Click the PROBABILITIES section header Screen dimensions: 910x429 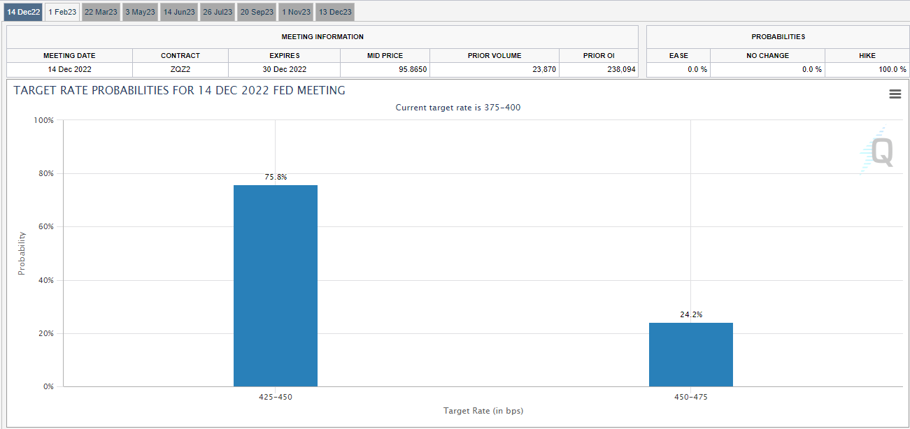778,36
